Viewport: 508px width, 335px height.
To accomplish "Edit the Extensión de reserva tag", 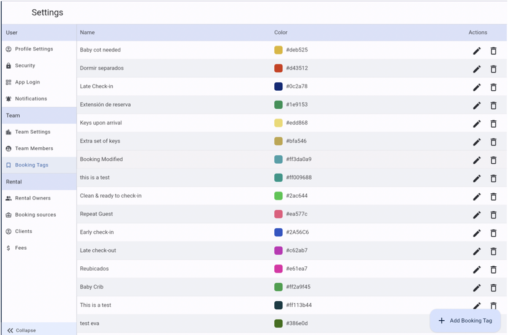I will point(477,106).
